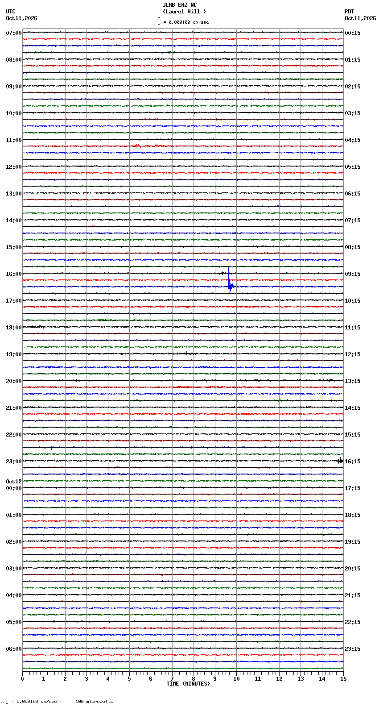Select the '10:00' UTC time label
Screen dimensions: 379x707
14,113
